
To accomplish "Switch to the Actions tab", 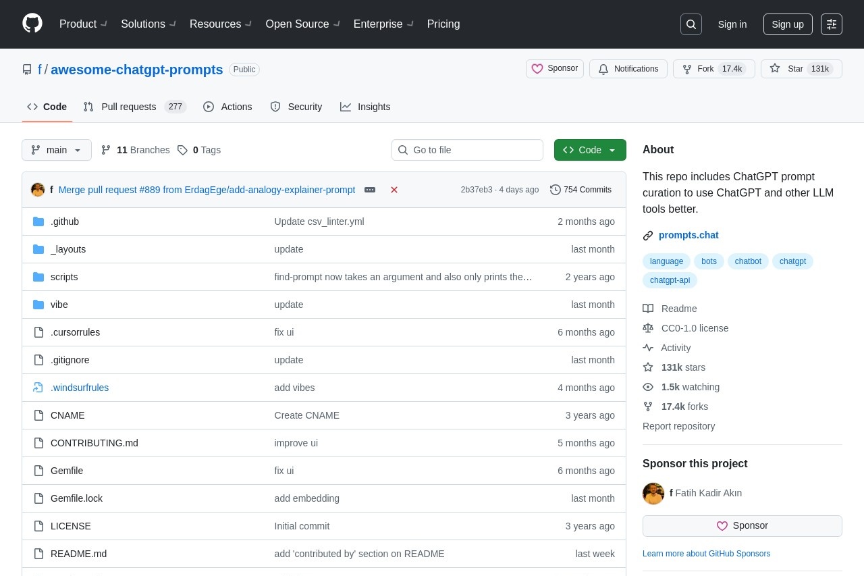I will tap(227, 107).
